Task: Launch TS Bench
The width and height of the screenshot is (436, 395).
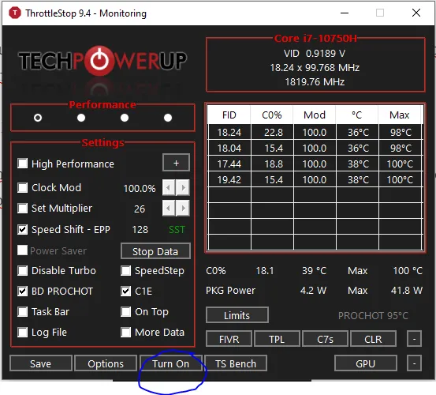Action: (236, 363)
